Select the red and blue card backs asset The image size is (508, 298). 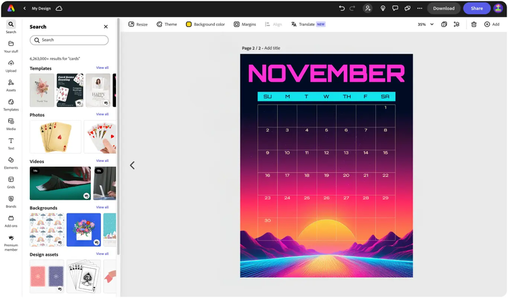(x=47, y=276)
